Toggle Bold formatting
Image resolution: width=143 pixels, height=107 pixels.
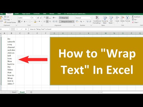[19, 21]
